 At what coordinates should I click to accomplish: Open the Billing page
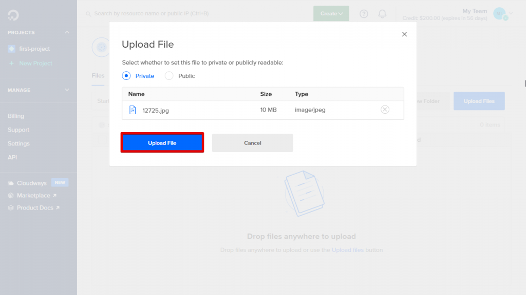point(16,116)
